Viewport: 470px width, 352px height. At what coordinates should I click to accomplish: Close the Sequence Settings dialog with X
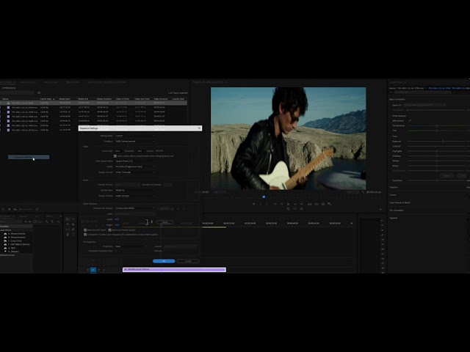coord(199,128)
